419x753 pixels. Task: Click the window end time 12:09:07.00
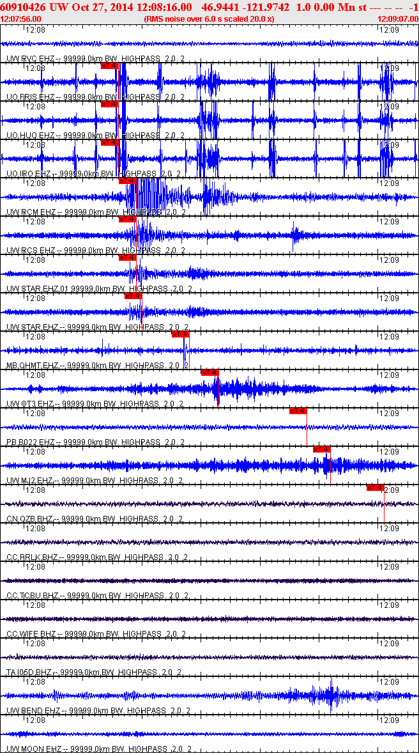click(x=398, y=19)
